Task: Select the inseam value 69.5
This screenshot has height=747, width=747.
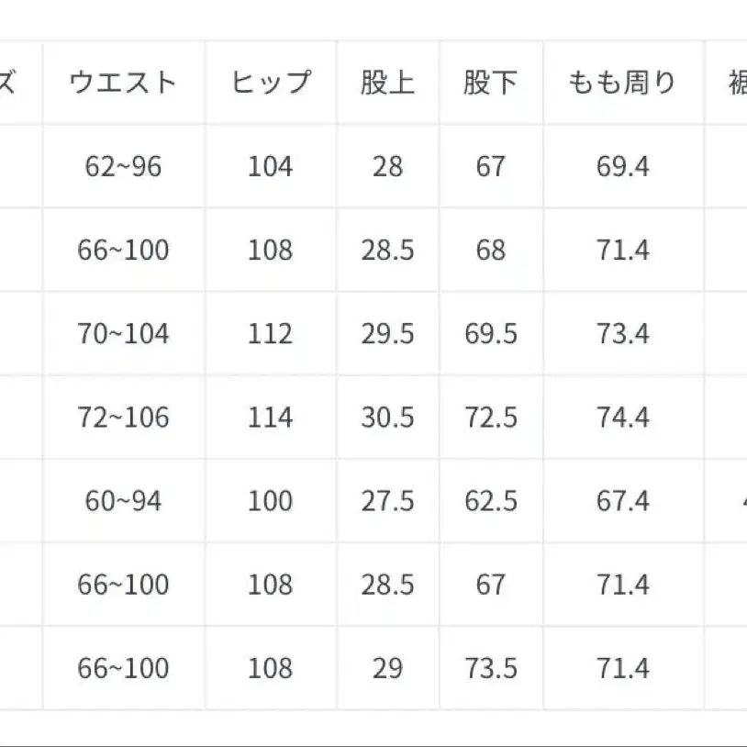Action: click(x=491, y=333)
